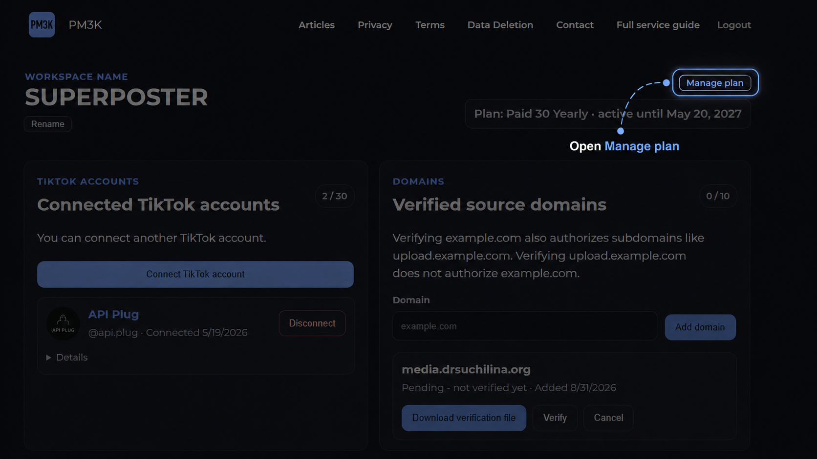Click the SUPERPOSTER workspace title
This screenshot has height=459, width=817.
click(116, 97)
